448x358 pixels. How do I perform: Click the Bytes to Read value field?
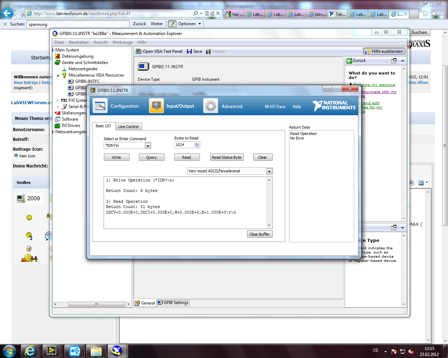click(x=184, y=145)
